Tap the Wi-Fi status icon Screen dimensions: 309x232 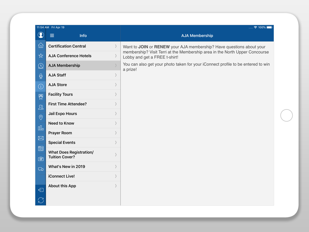[256, 27]
